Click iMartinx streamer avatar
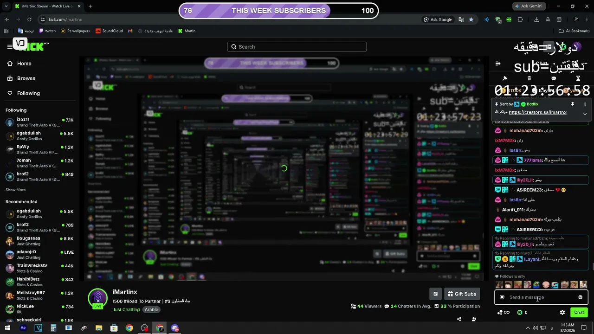Screen dimensions: 594x334 click(x=98, y=298)
